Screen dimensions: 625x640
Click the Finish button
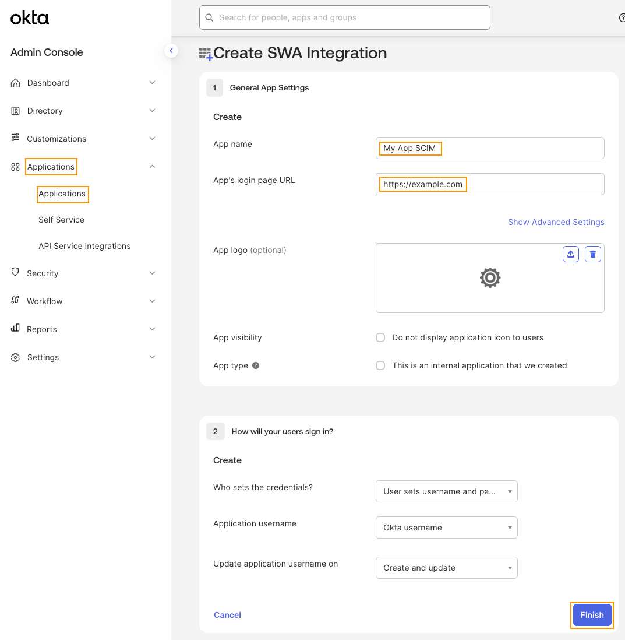coord(592,615)
